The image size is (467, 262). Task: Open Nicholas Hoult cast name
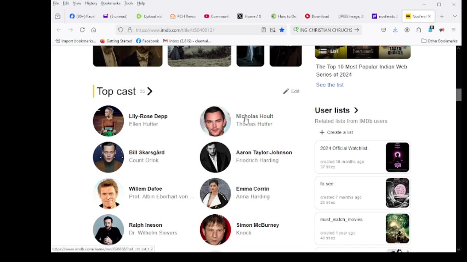[255, 116]
